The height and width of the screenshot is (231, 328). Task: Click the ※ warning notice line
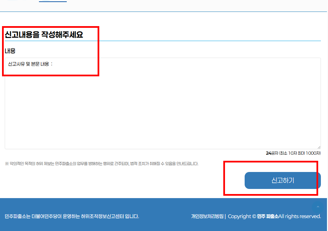102,163
